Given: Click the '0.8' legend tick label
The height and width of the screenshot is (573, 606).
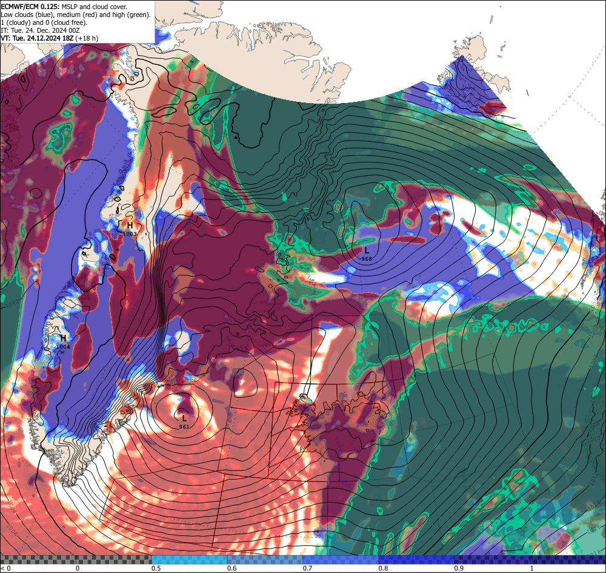Looking at the screenshot, I should pyautogui.click(x=384, y=568).
